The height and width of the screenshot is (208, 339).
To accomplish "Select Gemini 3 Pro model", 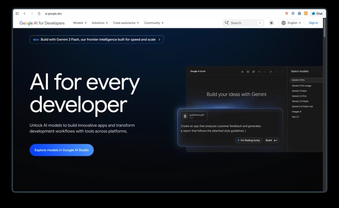I will [x=306, y=80].
